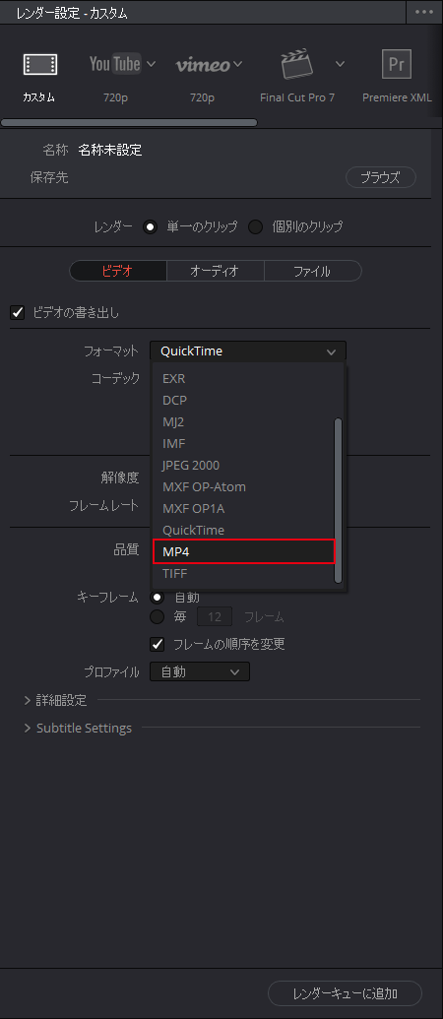Toggle フレームの順序を変更 checkbox

(158, 644)
